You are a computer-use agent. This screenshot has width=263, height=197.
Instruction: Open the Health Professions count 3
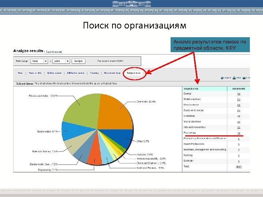(239, 144)
